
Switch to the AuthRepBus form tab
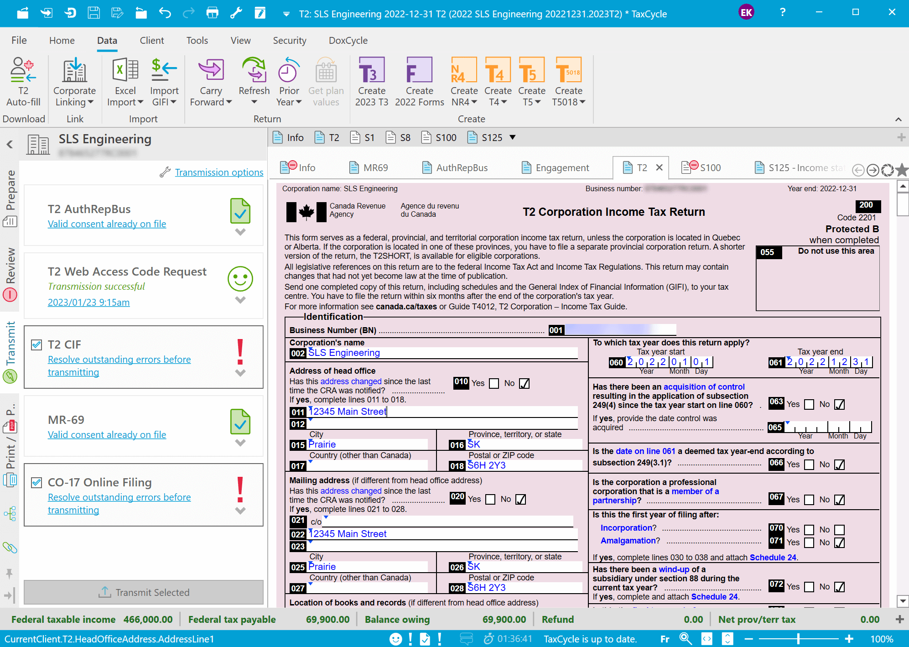(x=455, y=168)
